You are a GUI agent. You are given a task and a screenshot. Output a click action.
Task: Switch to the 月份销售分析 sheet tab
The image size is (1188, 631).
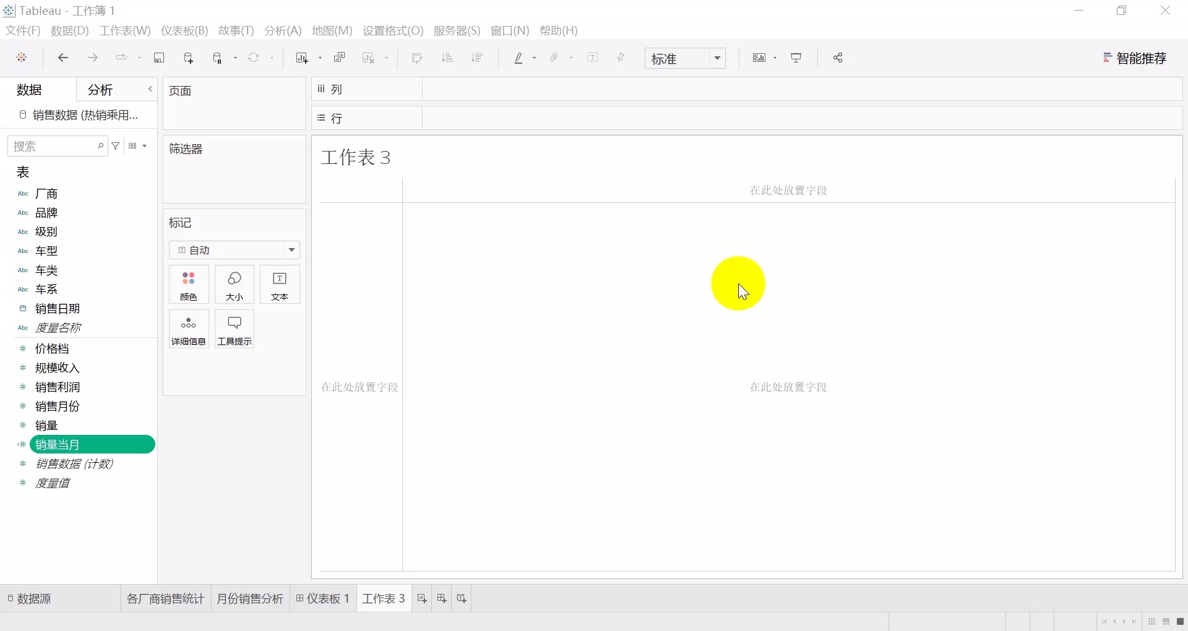point(250,599)
